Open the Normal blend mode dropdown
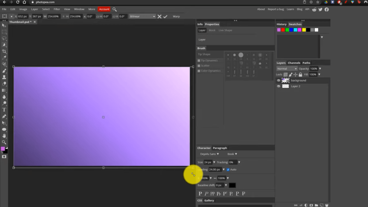 [287, 69]
